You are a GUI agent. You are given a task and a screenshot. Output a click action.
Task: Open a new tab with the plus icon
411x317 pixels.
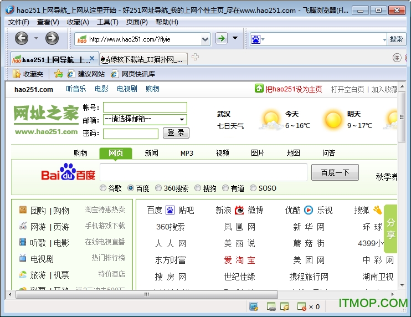[x=195, y=57]
